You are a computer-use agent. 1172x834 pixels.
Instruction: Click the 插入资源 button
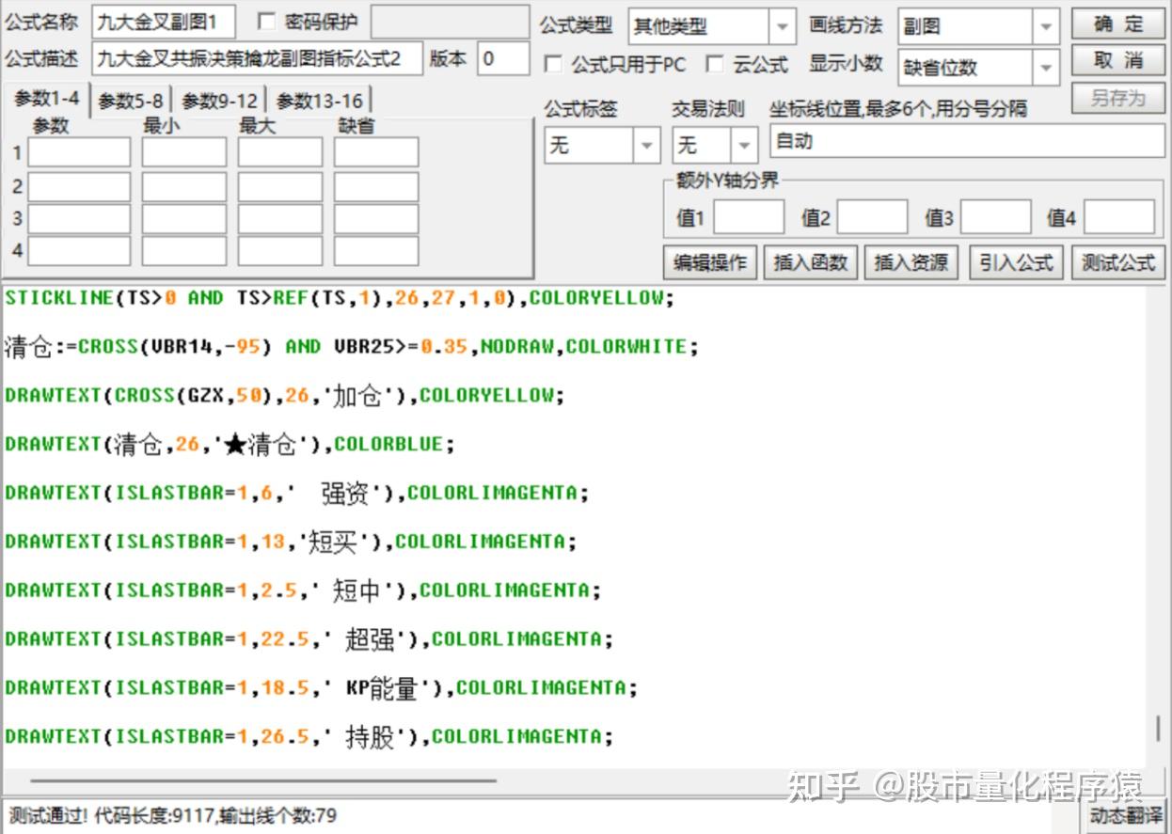click(911, 262)
